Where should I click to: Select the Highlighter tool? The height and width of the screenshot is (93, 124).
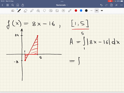tap(32, 11)
